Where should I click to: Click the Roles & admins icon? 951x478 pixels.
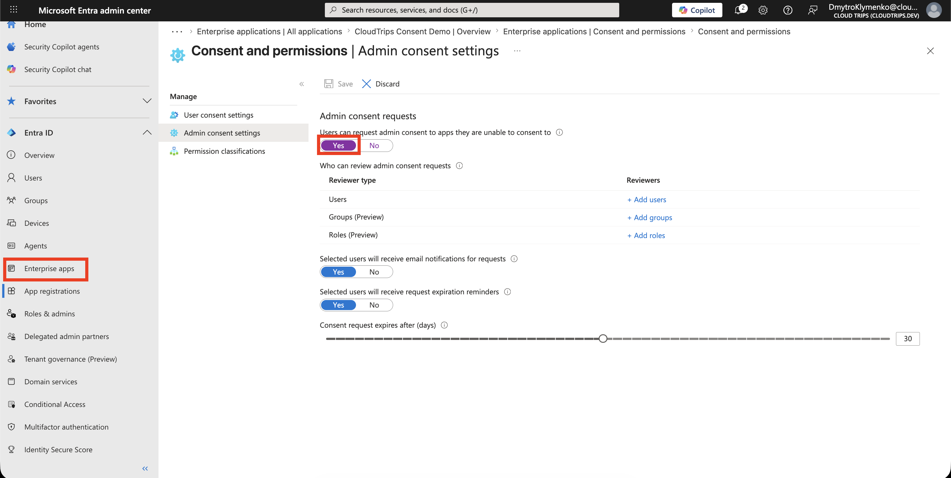[x=11, y=314]
